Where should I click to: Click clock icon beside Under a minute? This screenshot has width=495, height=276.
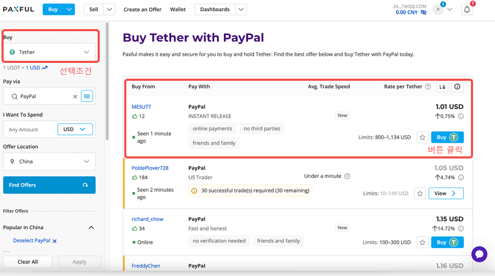[x=347, y=176]
